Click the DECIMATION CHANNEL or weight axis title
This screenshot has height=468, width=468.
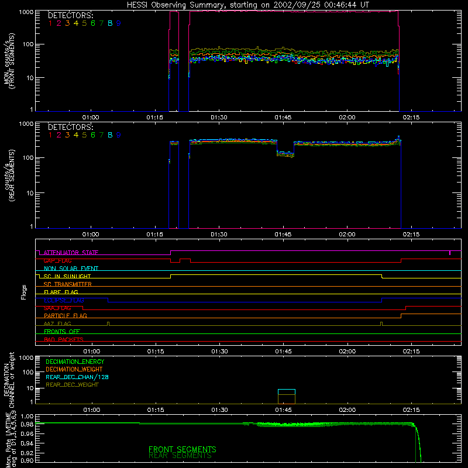[9, 380]
